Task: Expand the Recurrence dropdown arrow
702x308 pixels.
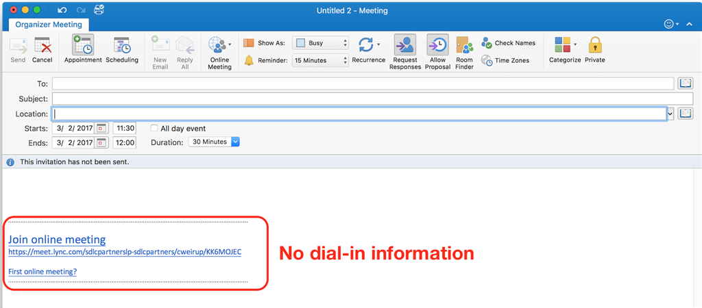Action: coord(378,44)
